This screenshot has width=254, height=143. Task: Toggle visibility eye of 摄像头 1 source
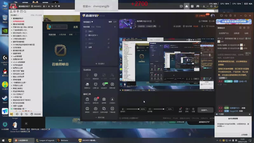click(109, 43)
